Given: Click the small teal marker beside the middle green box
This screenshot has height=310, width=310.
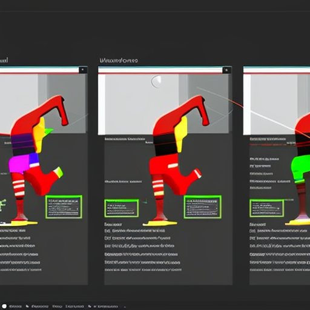Looking at the screenshot, I should coord(145,202).
